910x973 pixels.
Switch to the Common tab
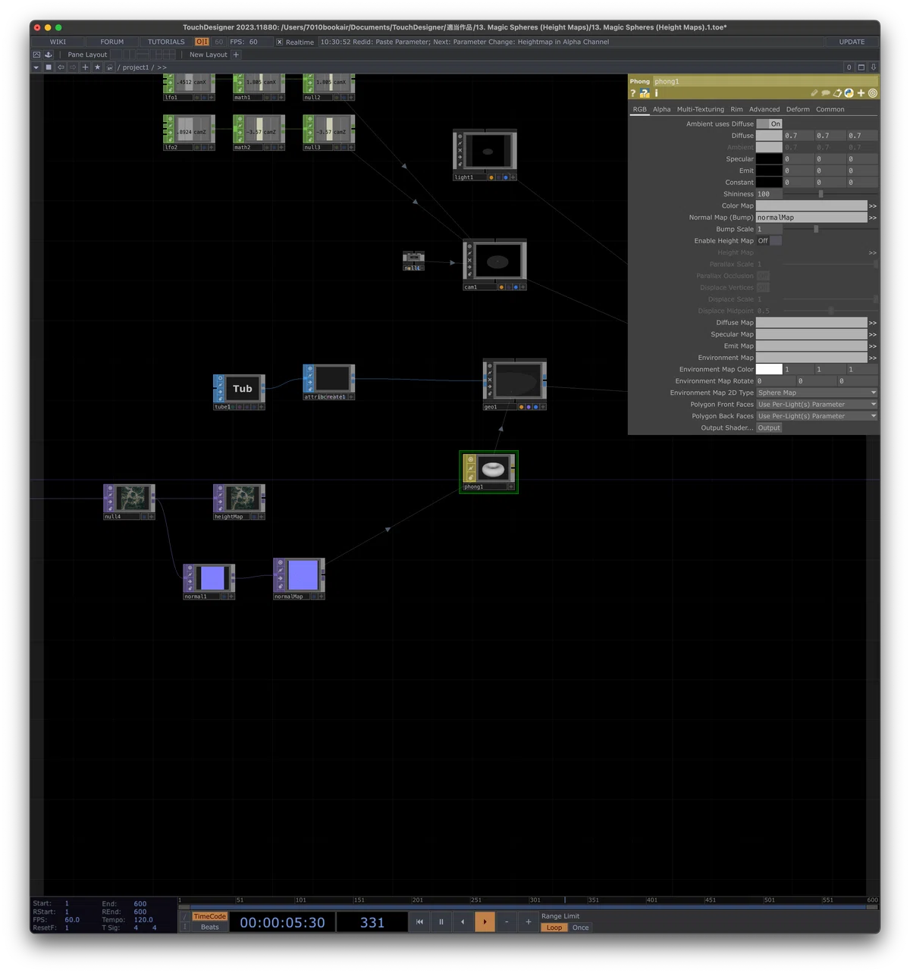pos(830,109)
